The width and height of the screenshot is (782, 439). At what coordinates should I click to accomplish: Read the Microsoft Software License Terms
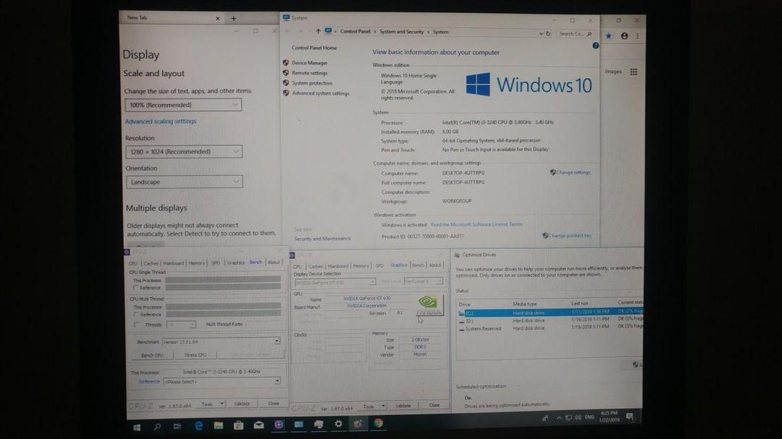[x=476, y=225]
